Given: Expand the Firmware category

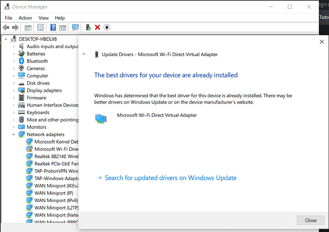Looking at the screenshot, I should [14, 97].
